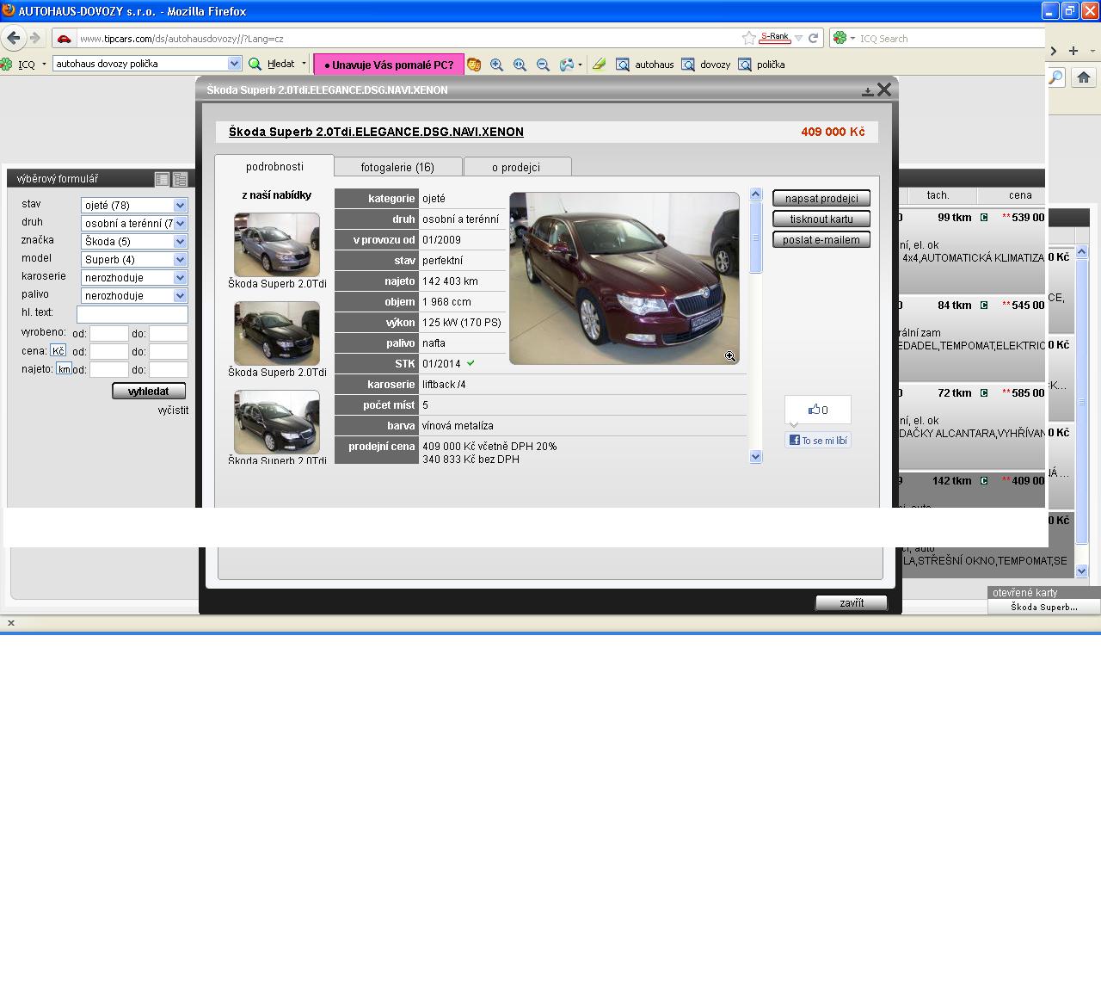Bookmark the page with the star icon
Viewport: 1101px width, 1006px height.
748,38
